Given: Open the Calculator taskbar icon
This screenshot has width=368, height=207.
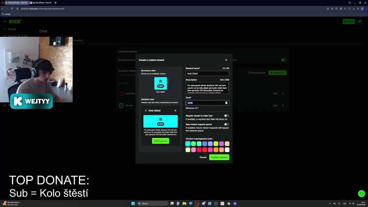Looking at the screenshot, I should pos(178,204).
